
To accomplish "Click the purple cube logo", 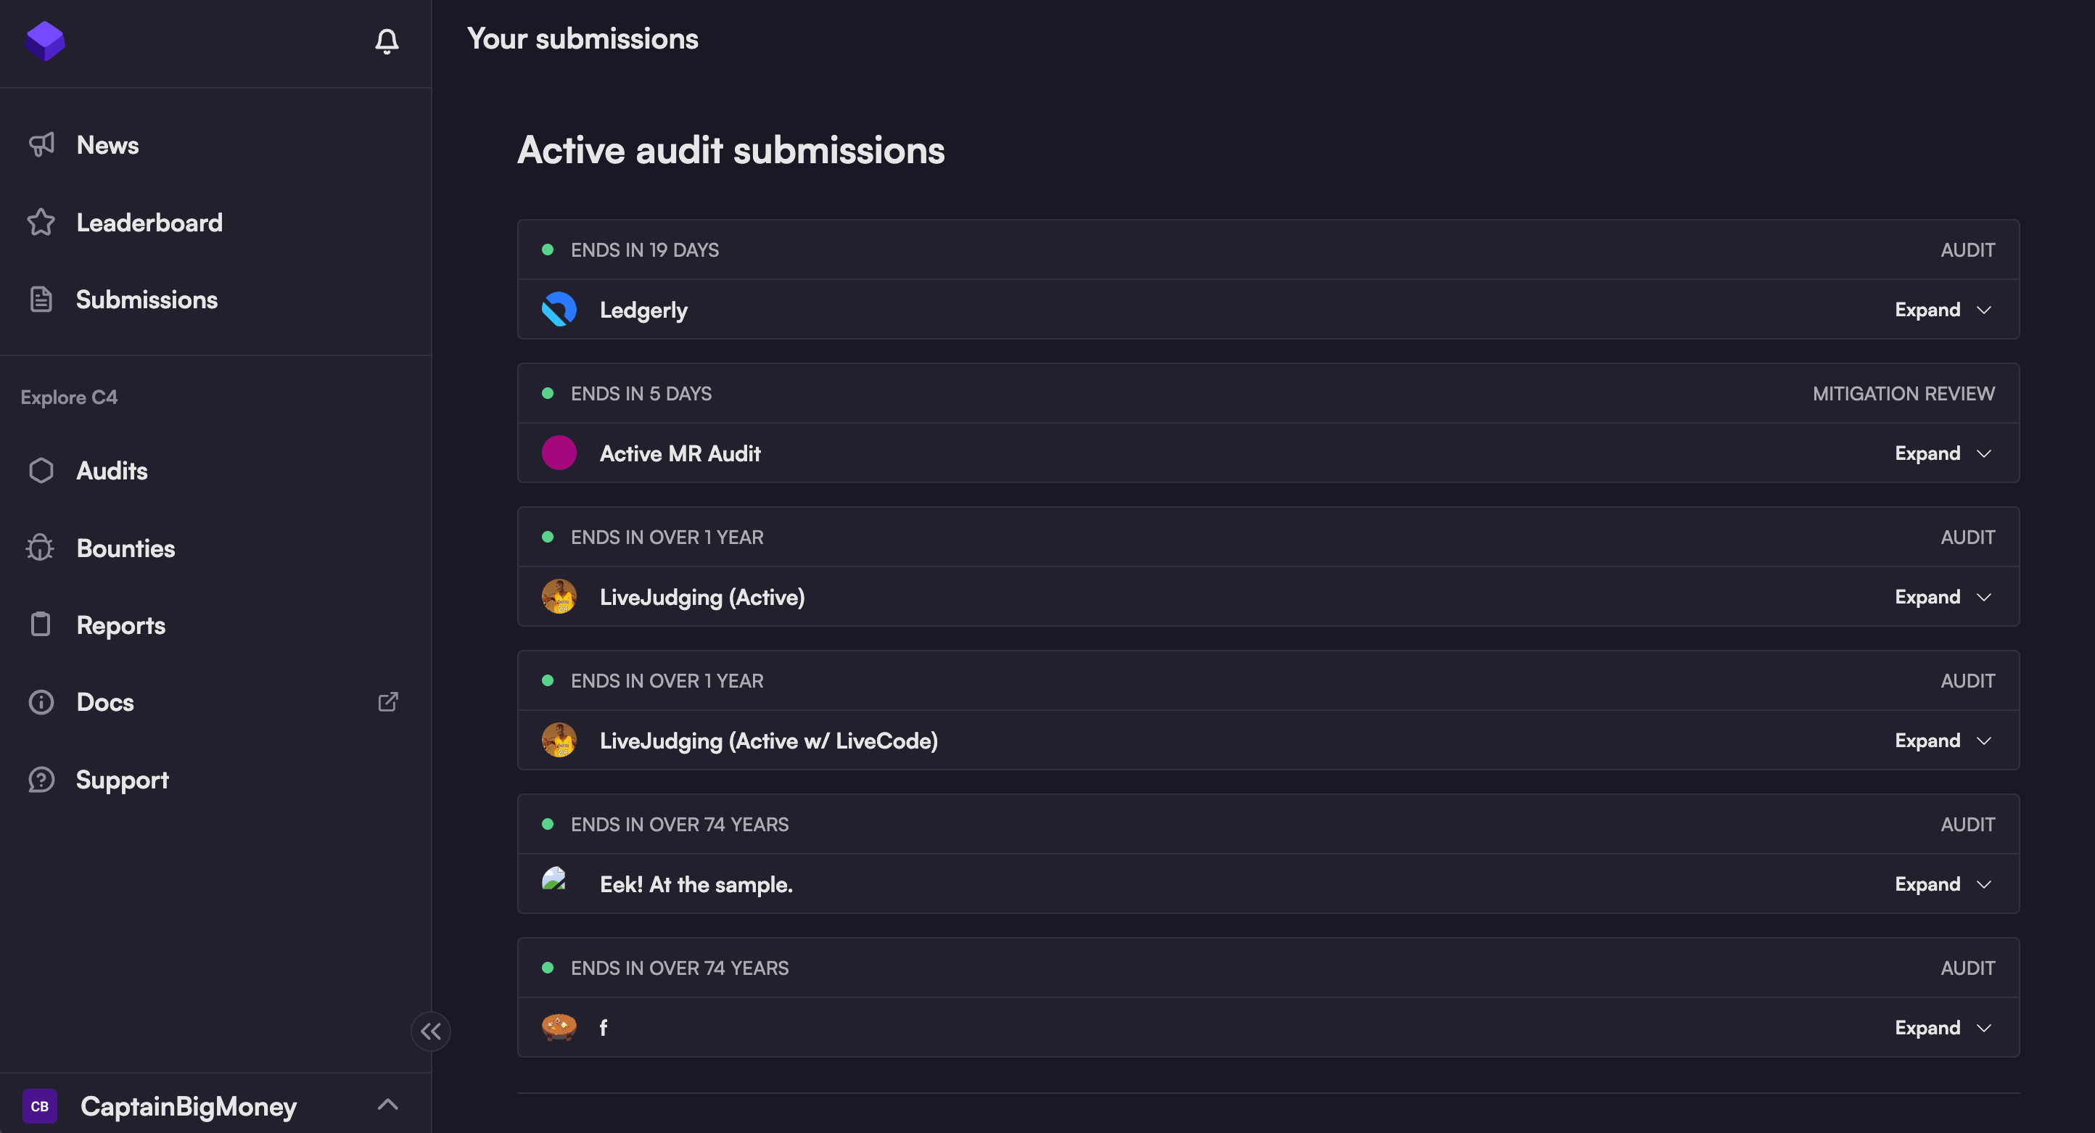I will click(45, 41).
